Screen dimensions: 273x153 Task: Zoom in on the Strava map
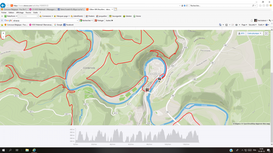3,33
